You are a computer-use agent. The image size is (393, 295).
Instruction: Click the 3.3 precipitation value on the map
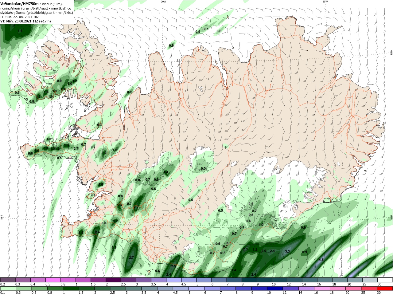[x=287, y=251]
